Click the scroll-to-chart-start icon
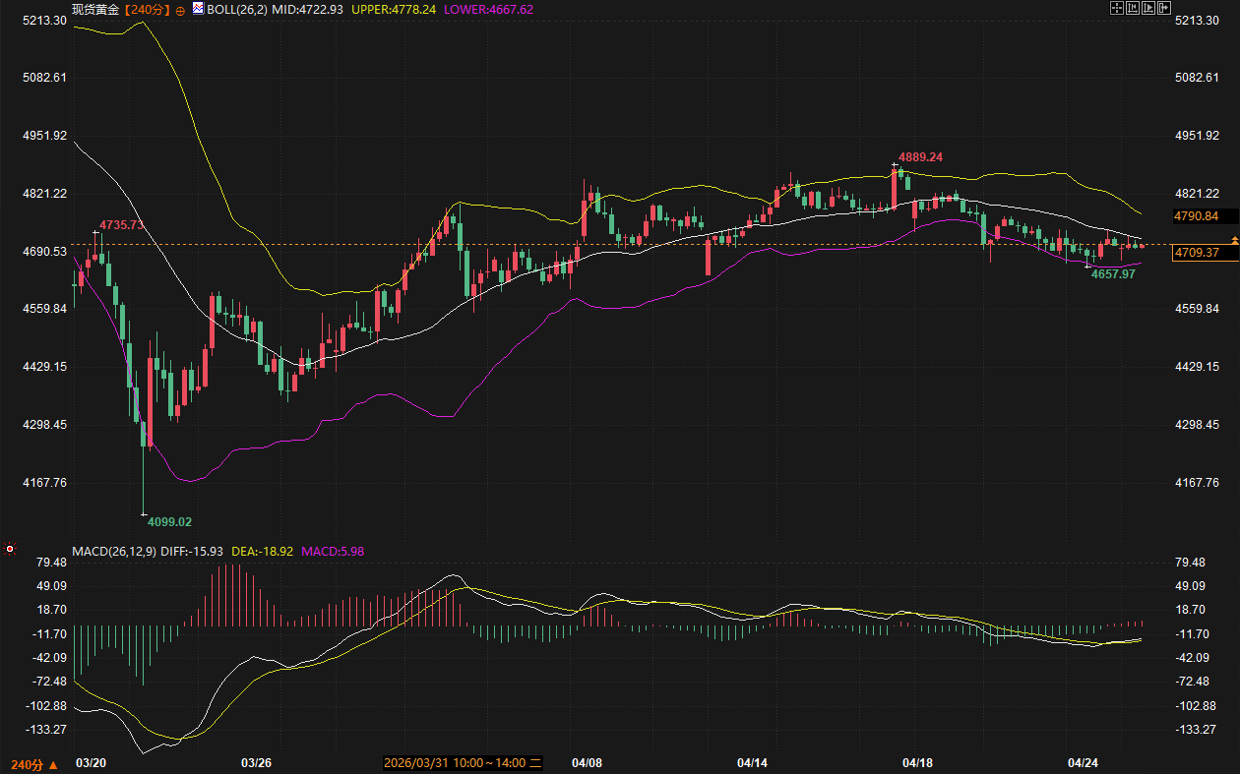This screenshot has width=1240, height=774. [x=1132, y=9]
